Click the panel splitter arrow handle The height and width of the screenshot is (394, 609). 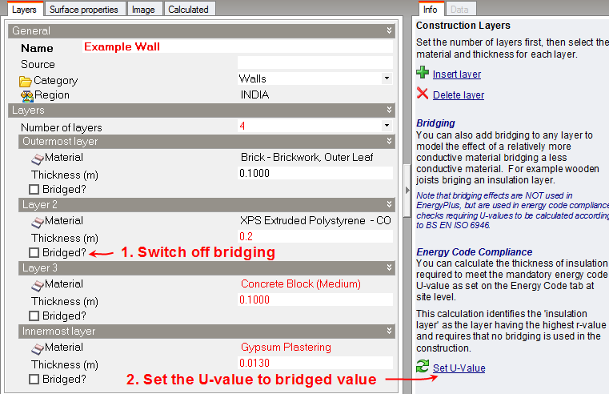tap(406, 190)
